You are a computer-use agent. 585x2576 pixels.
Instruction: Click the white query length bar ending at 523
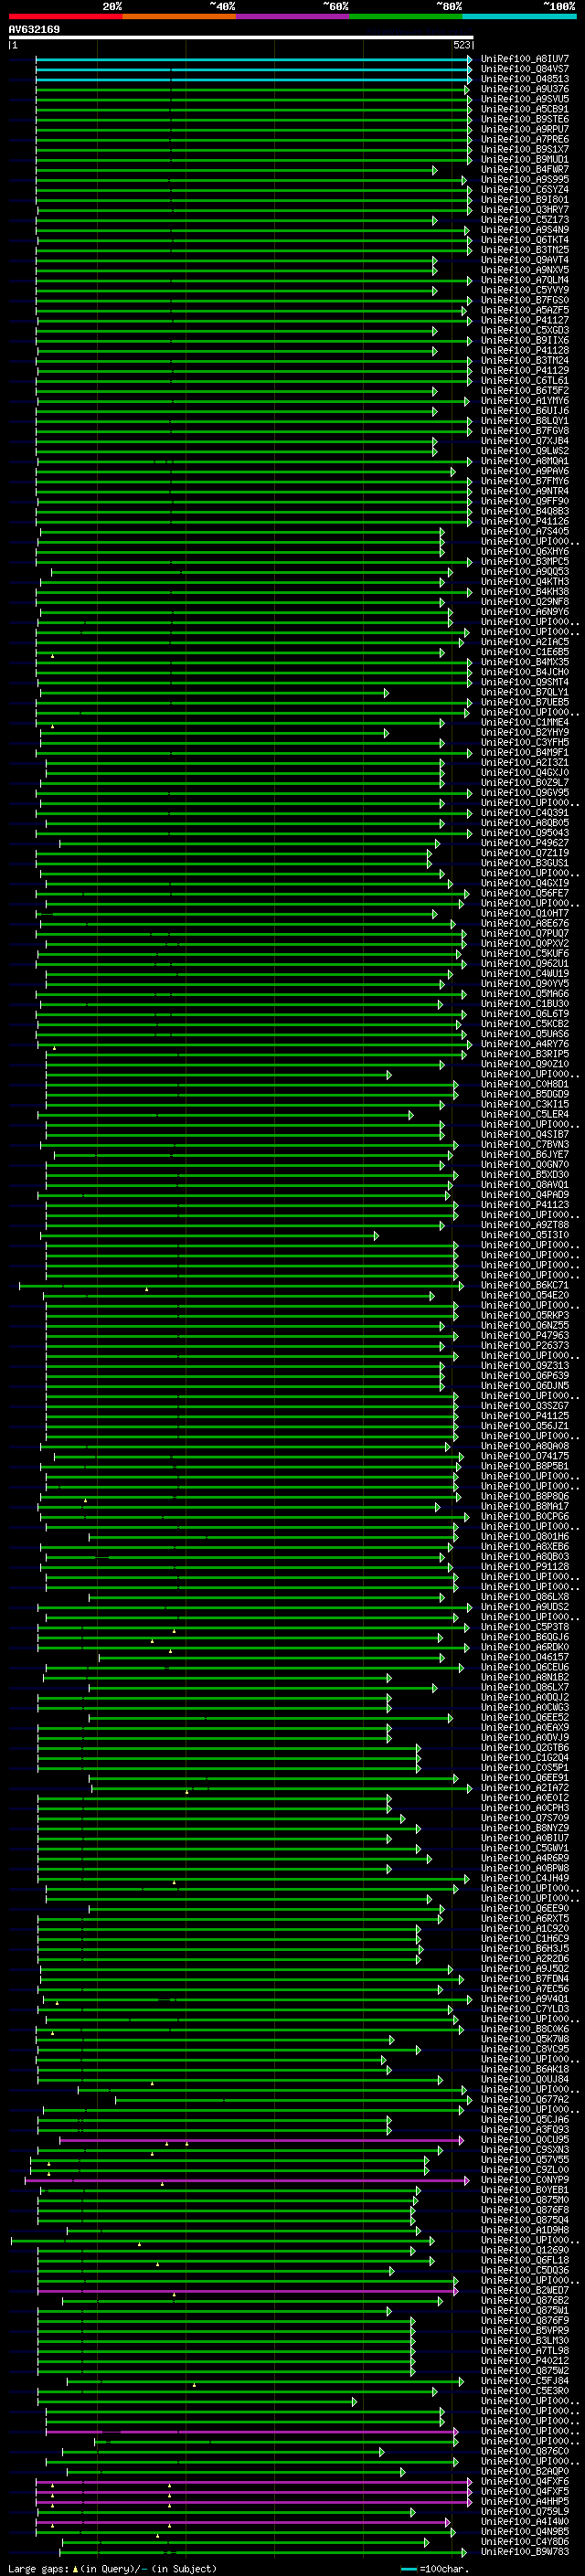click(241, 38)
